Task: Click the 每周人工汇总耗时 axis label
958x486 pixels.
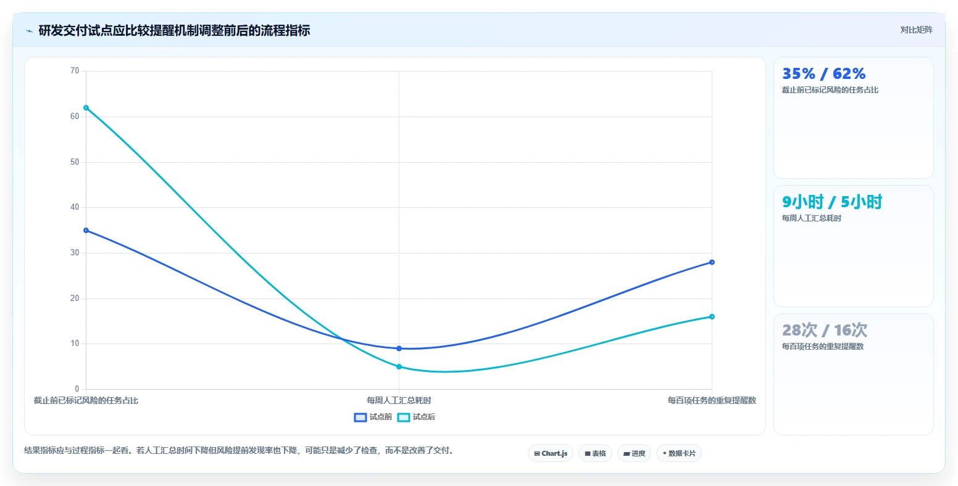Action: click(399, 401)
